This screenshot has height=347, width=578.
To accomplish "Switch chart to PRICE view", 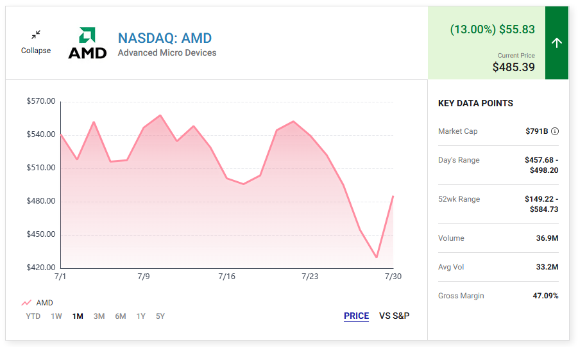I will coord(357,316).
